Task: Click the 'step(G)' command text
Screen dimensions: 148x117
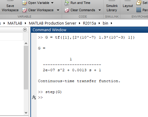Action: point(53,92)
